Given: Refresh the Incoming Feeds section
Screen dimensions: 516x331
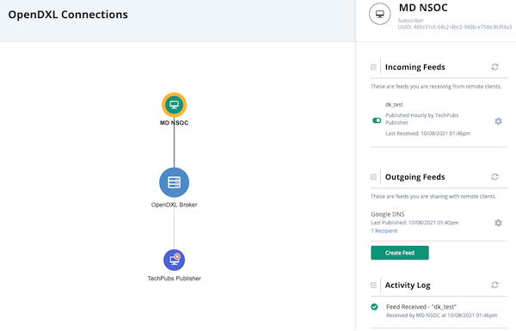Looking at the screenshot, I should click(494, 67).
